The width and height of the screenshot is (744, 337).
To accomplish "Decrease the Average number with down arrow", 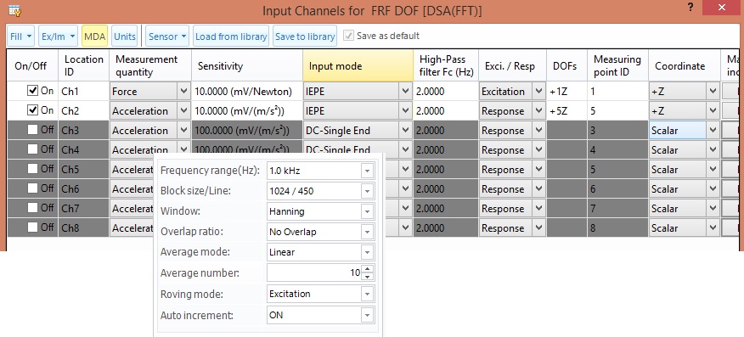I will pos(367,277).
